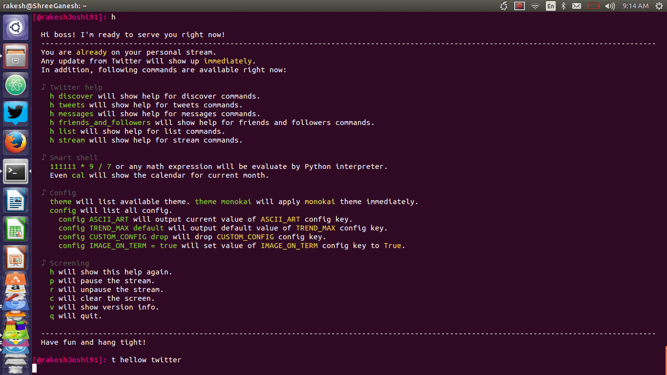The height and width of the screenshot is (375, 667).
Task: Click the 'h messages' help line
Action: (155, 114)
